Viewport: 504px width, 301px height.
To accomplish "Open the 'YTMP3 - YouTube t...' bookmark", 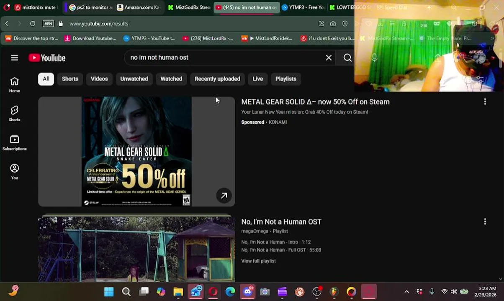I will [149, 38].
